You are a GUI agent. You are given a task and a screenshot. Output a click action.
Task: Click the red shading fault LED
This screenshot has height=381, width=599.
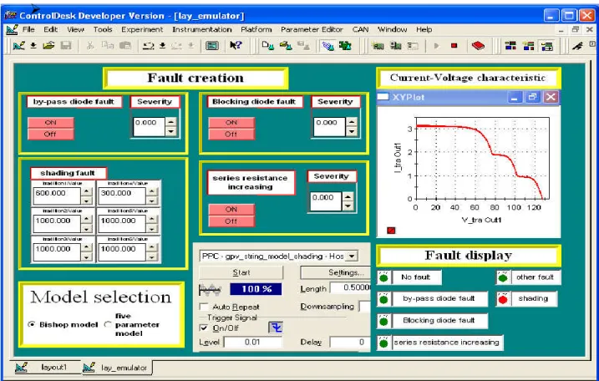pyautogui.click(x=503, y=300)
